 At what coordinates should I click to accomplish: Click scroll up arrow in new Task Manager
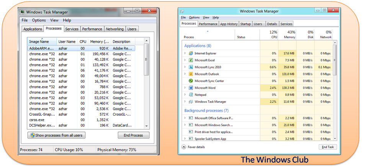[335, 43]
